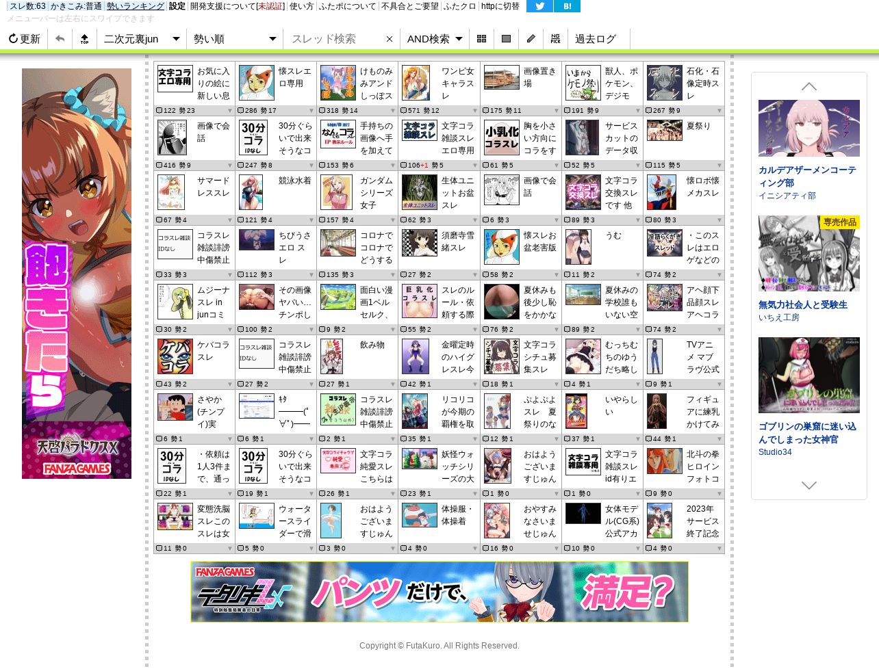Viewport: 879px width, 669px height.
Task: Expand menu arrow for 石化・石像 thread
Action: pos(719,111)
